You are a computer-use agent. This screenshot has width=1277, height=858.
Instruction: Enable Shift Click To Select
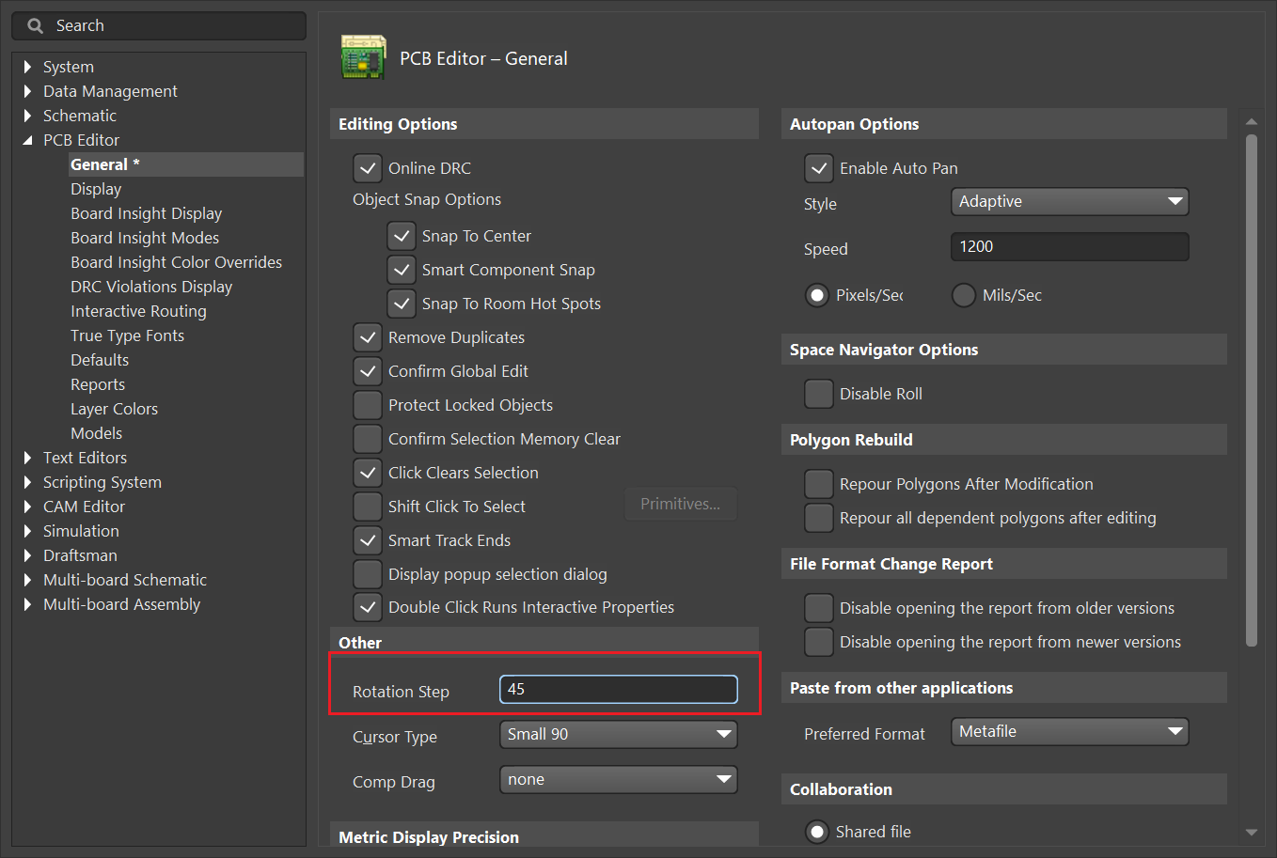367,507
